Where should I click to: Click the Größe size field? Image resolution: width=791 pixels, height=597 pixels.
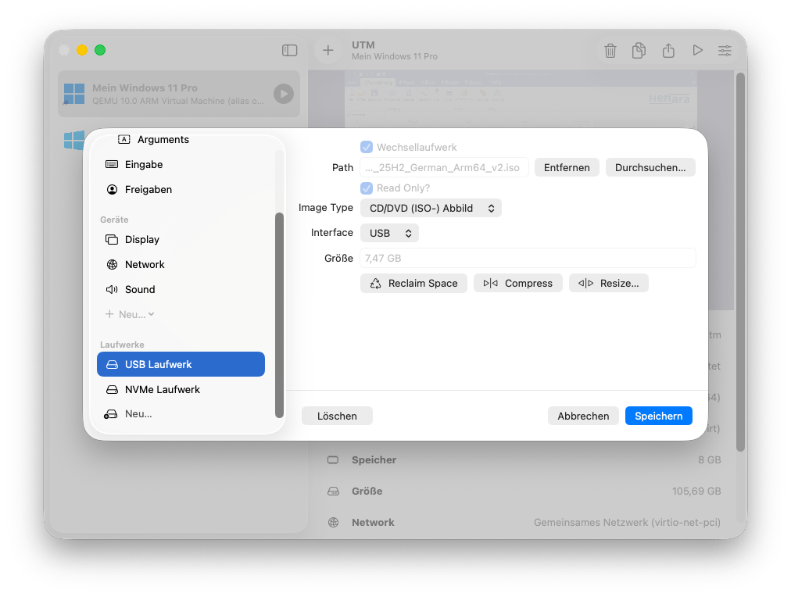(528, 259)
